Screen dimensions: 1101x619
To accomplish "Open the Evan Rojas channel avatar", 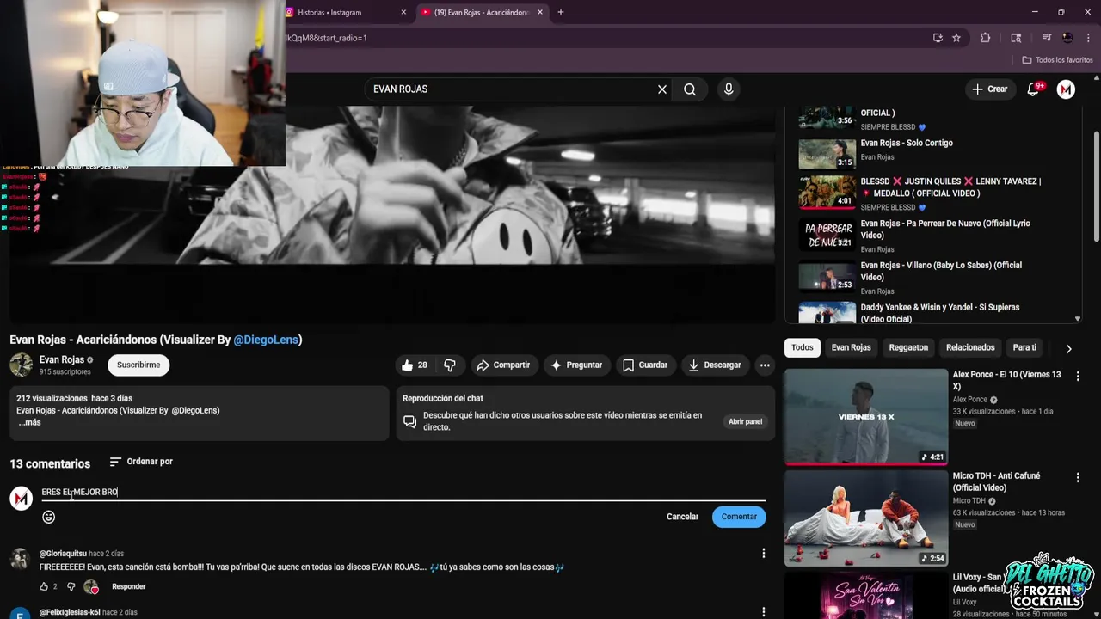I will [22, 365].
